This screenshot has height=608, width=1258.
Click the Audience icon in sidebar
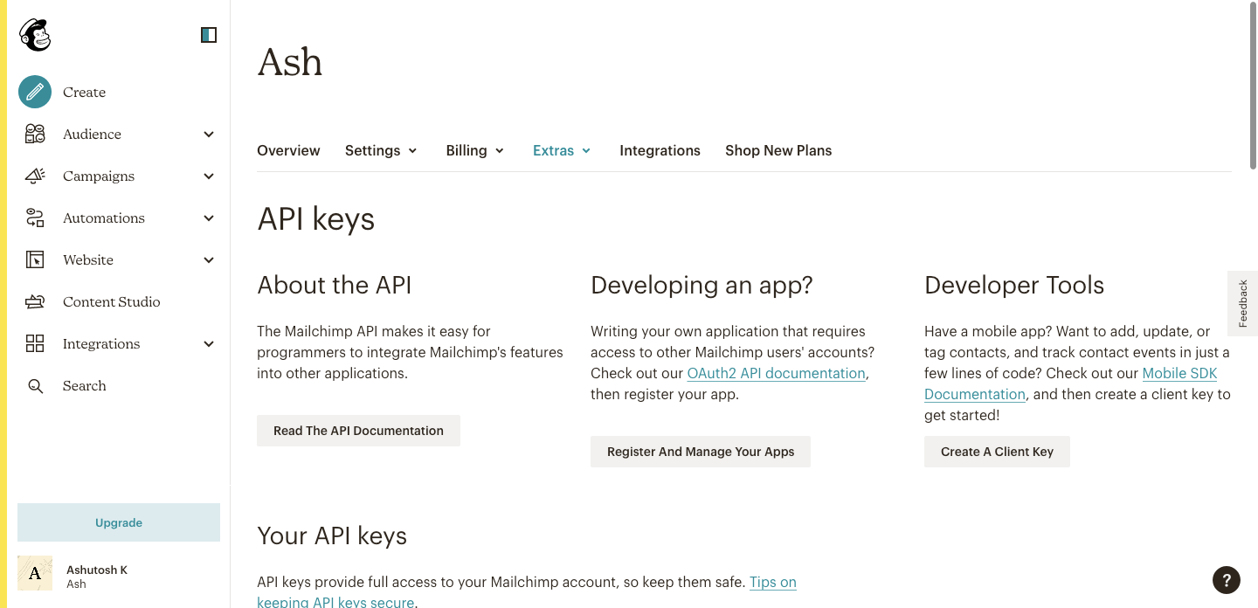click(35, 134)
